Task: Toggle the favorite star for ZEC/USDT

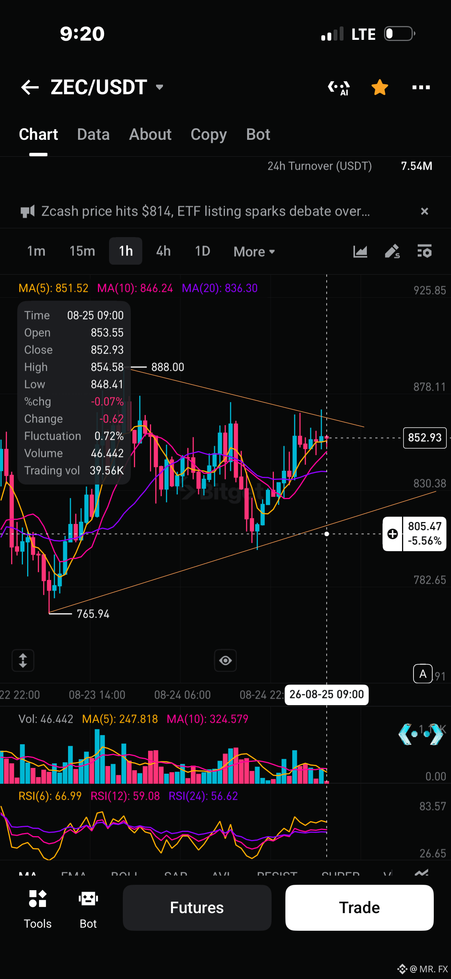Action: (x=380, y=87)
